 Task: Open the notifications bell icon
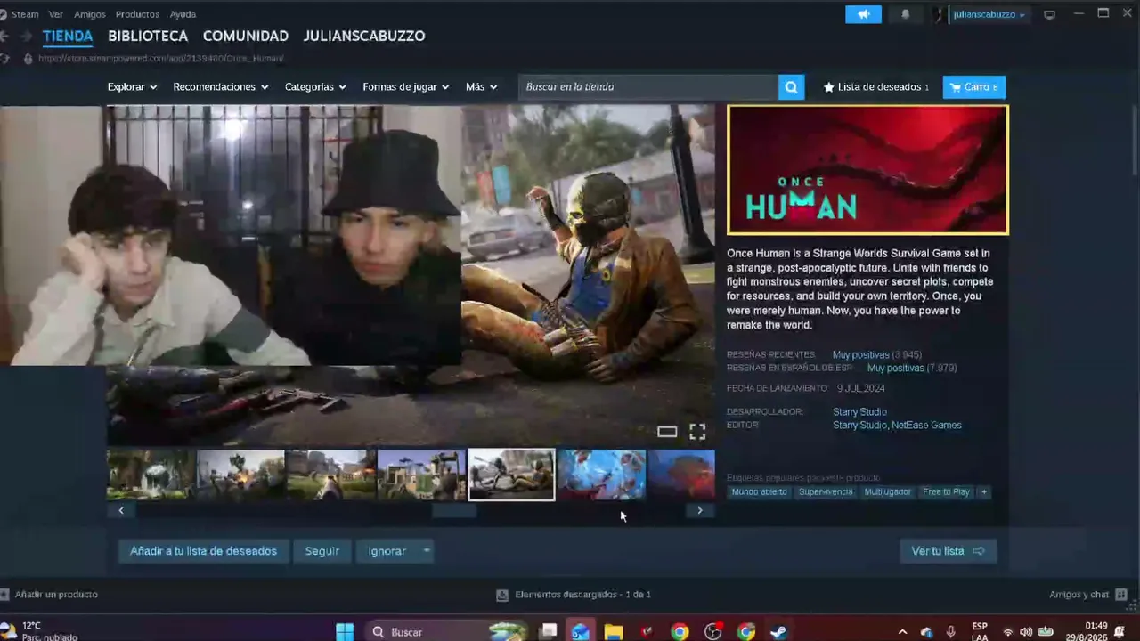click(906, 14)
